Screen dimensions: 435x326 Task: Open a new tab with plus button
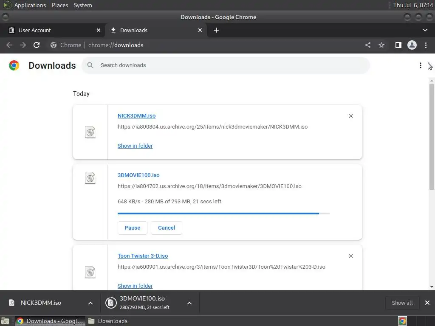click(x=216, y=30)
